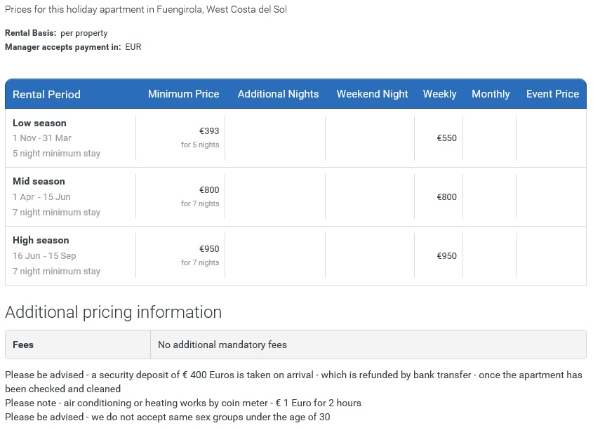Image resolution: width=593 pixels, height=428 pixels.
Task: Select the Additional Nights column header
Action: click(x=278, y=94)
